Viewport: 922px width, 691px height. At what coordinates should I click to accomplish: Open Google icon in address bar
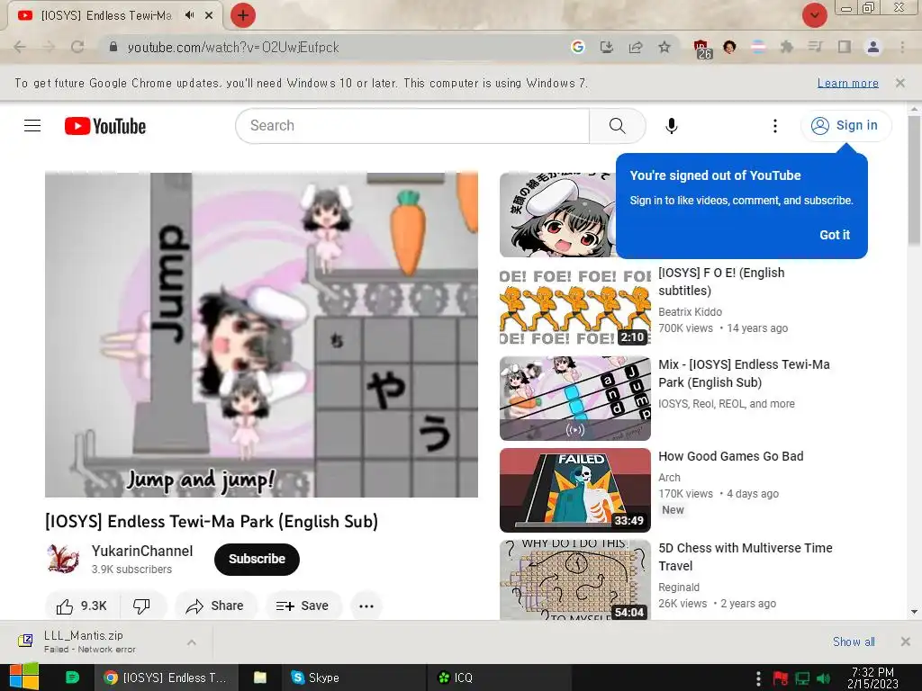(577, 47)
